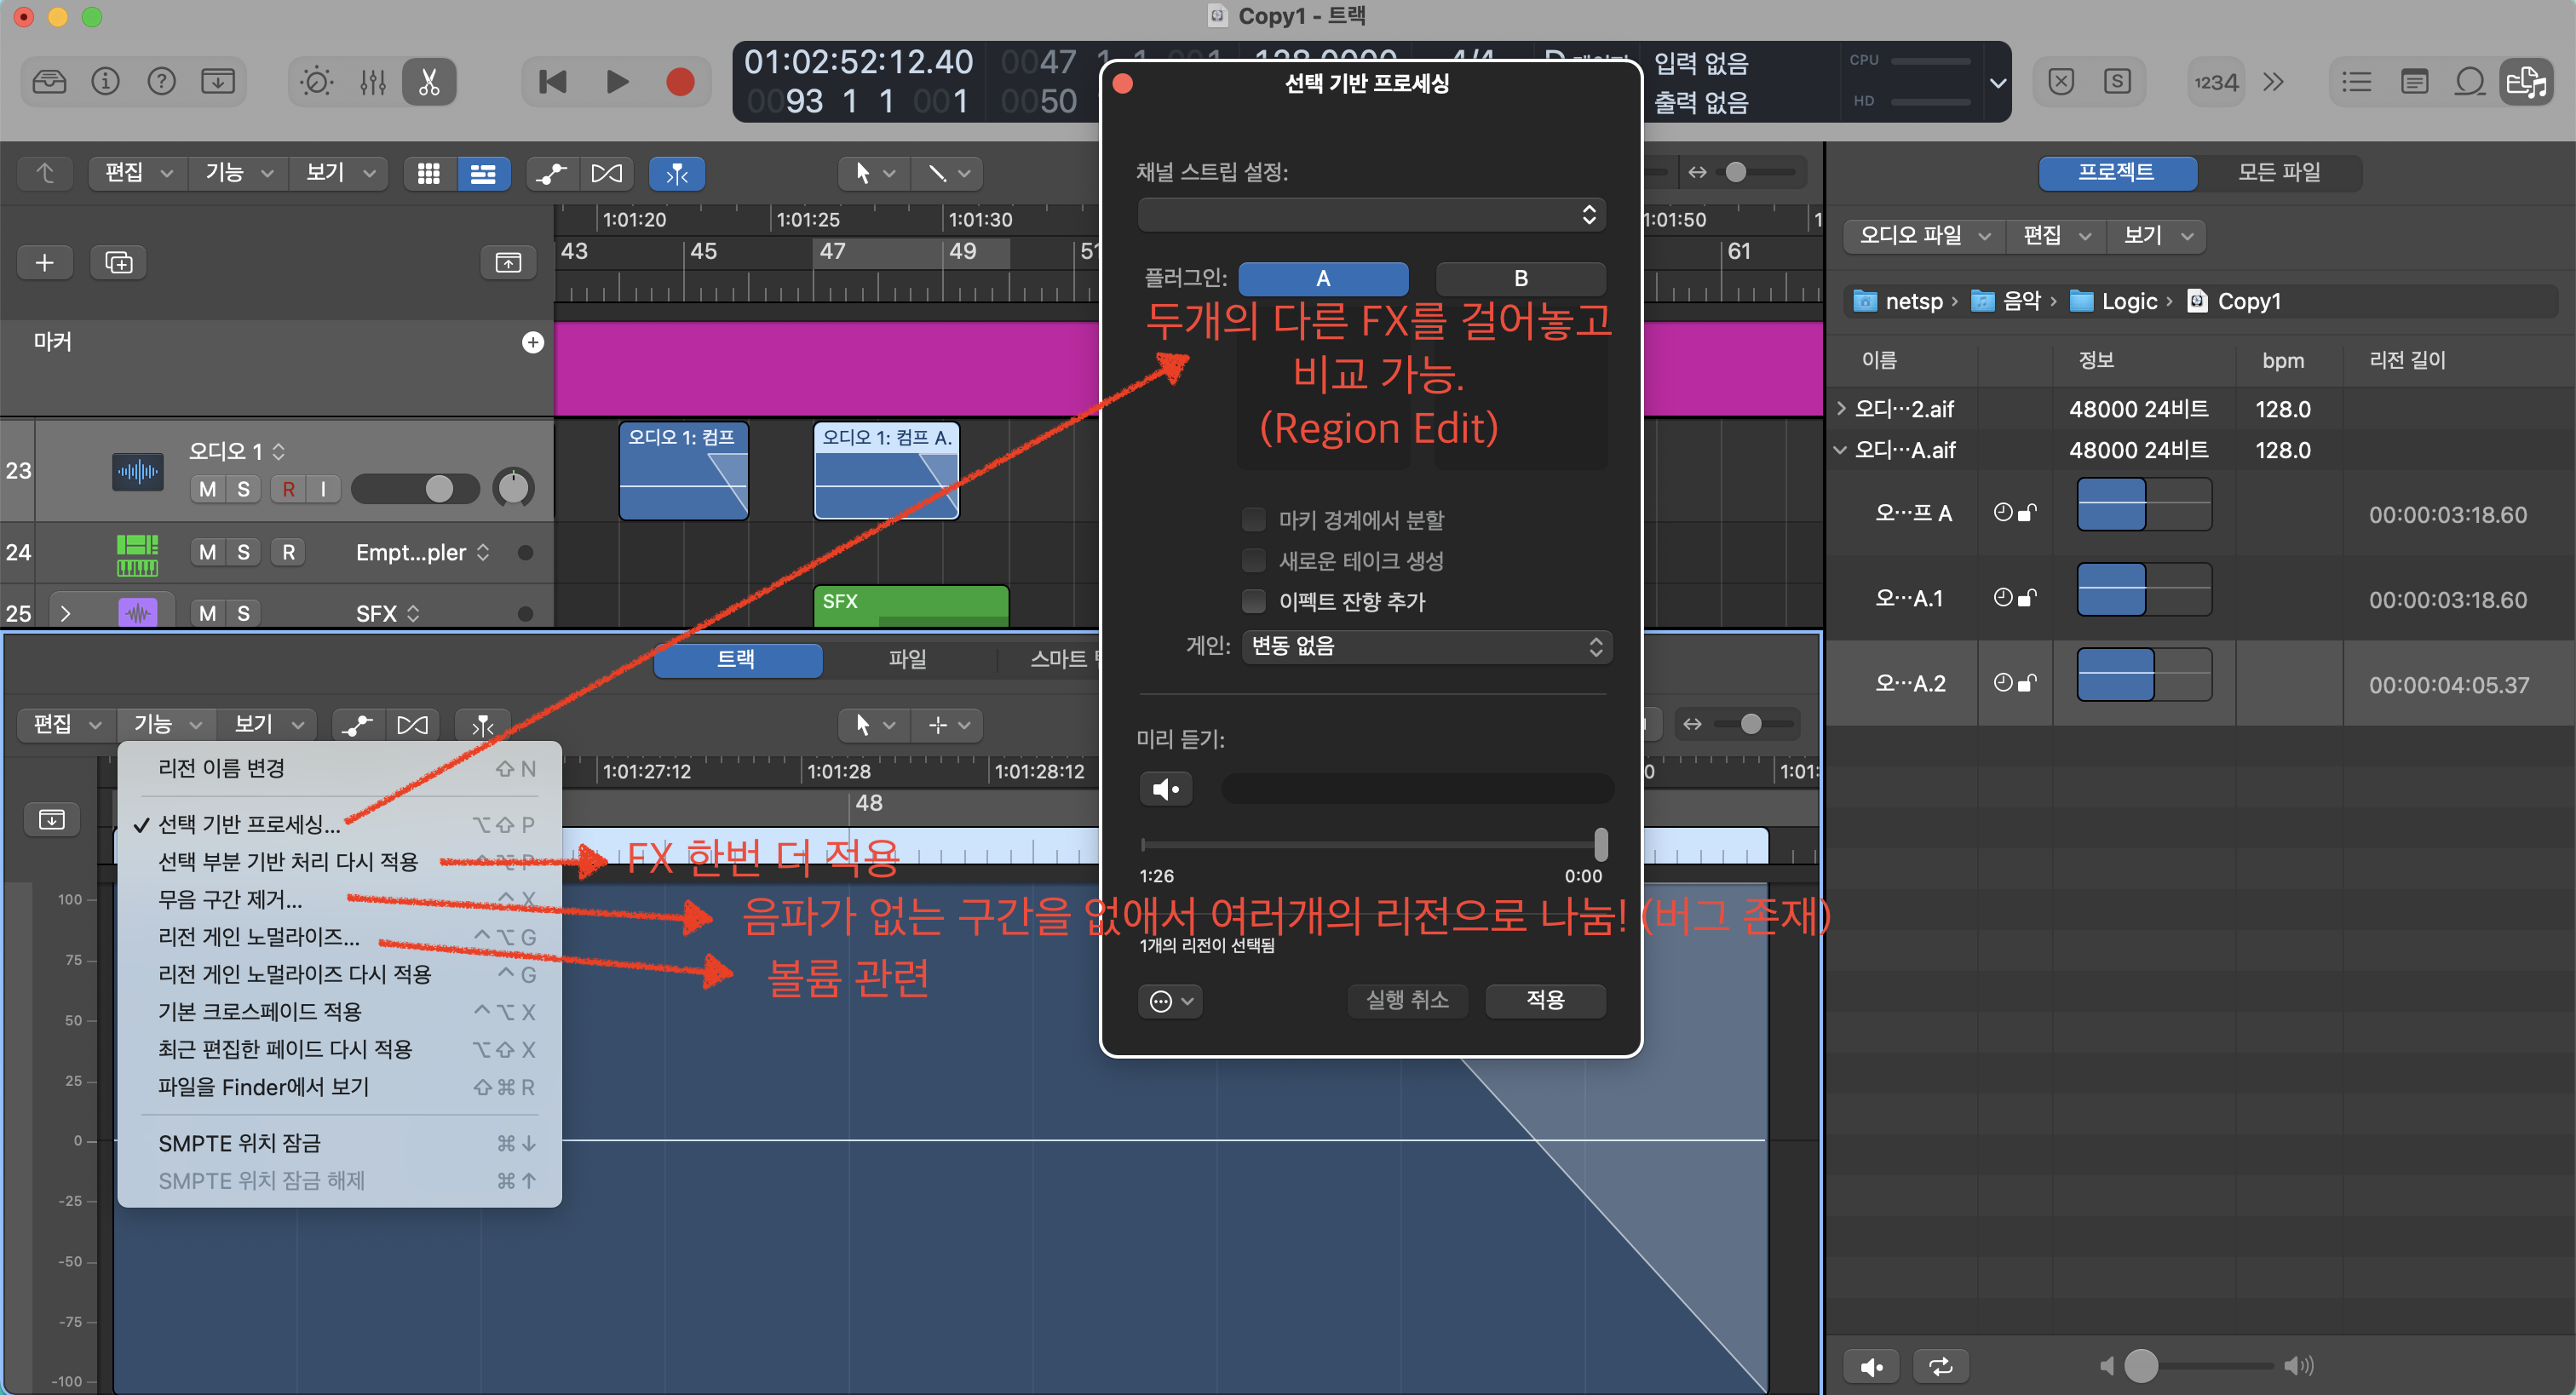Click the cycle loop button in browser
Viewport: 2576px width, 1395px height.
tap(1940, 1366)
